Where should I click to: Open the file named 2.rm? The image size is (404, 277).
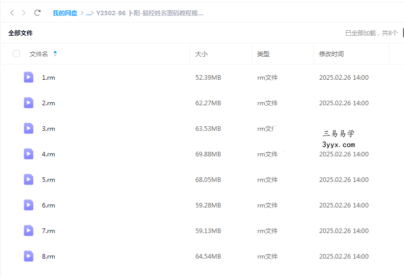(x=49, y=103)
